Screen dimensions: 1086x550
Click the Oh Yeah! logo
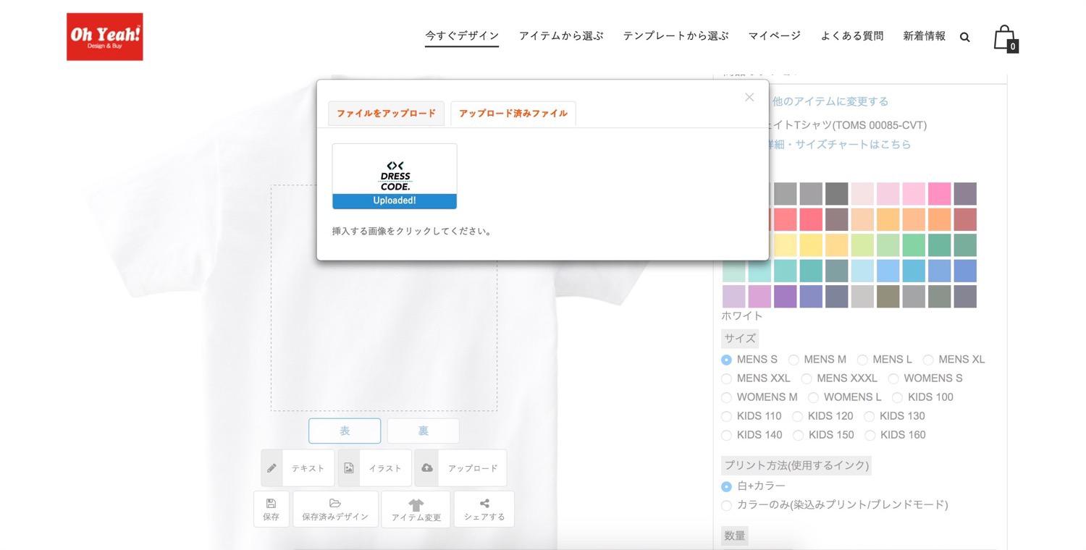click(105, 37)
